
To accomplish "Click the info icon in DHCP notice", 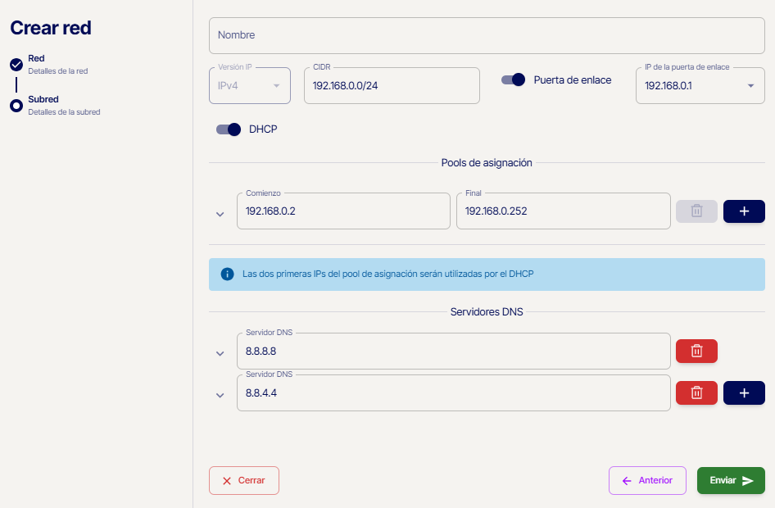I will click(227, 274).
